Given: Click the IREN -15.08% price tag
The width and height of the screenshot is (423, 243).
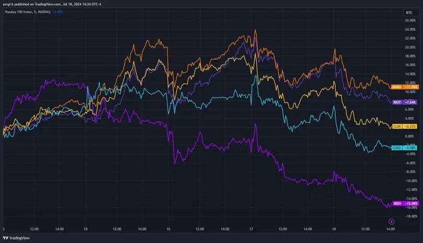Looking at the screenshot, I should point(410,203).
